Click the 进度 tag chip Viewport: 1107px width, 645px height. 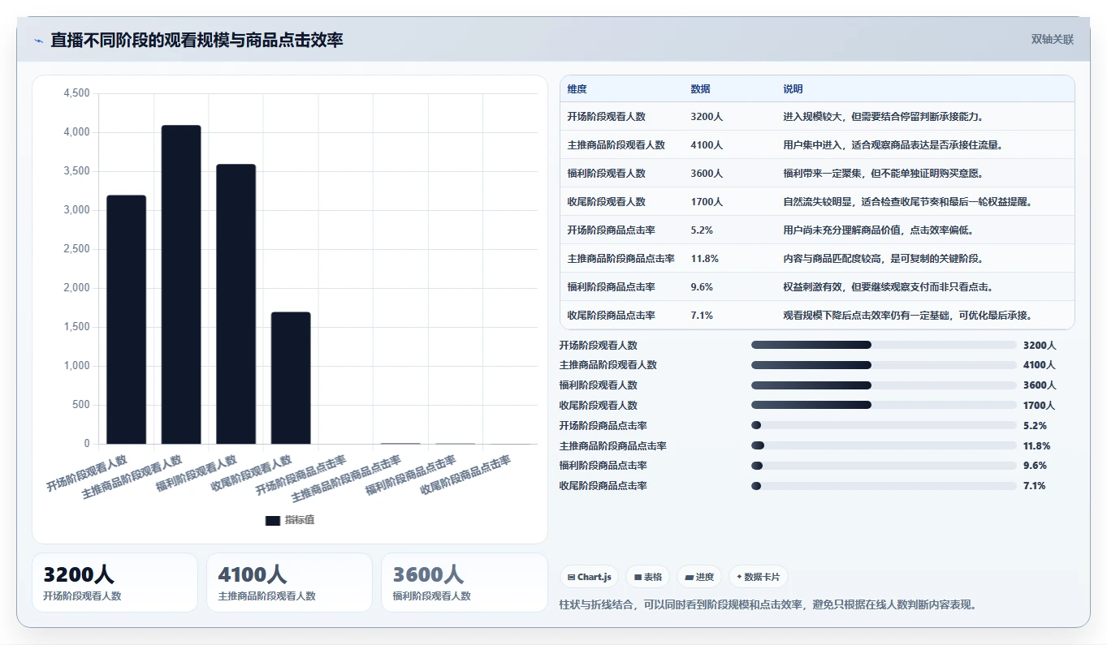[699, 577]
